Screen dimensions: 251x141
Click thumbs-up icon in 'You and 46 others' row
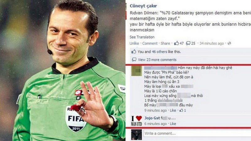pos(134,52)
